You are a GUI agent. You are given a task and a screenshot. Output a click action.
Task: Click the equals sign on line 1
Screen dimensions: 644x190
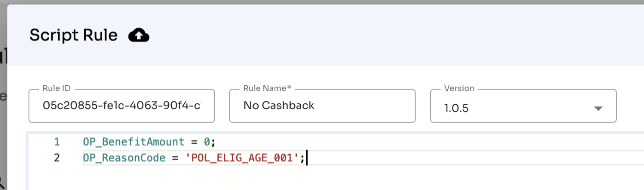coord(194,142)
